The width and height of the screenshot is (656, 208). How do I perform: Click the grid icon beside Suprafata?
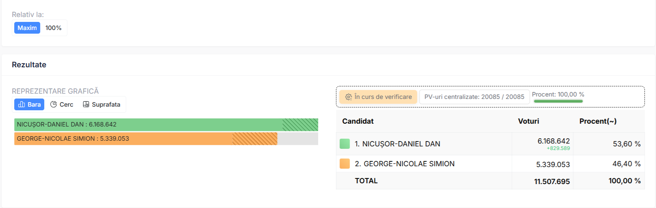86,105
